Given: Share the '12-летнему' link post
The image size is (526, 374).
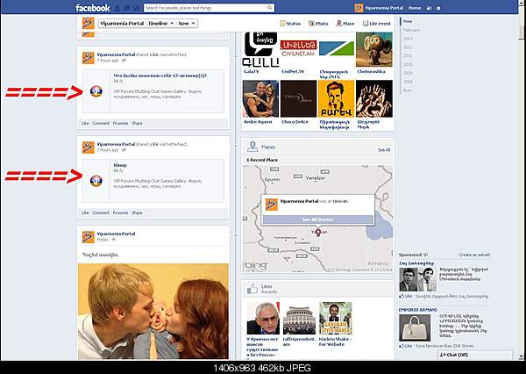Looking at the screenshot, I should click(137, 123).
